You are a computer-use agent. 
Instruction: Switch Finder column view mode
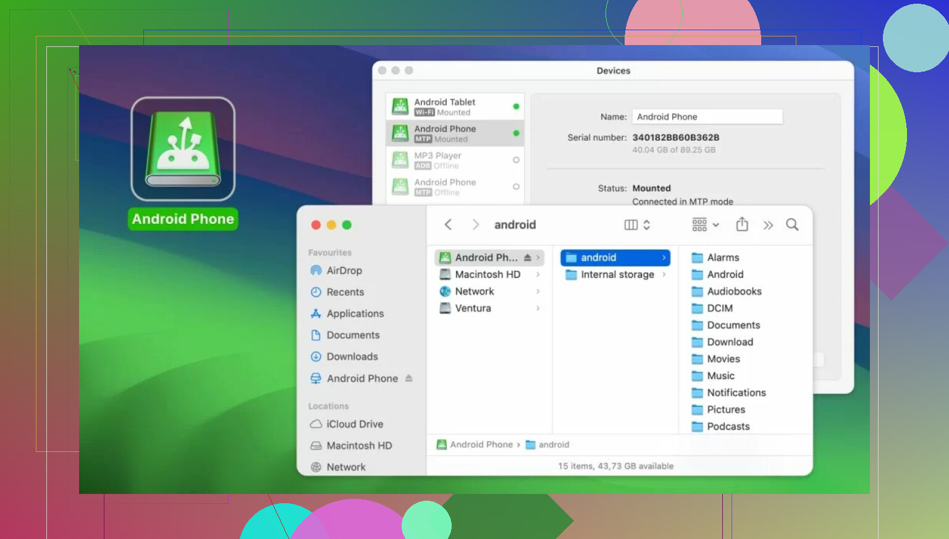coord(637,225)
